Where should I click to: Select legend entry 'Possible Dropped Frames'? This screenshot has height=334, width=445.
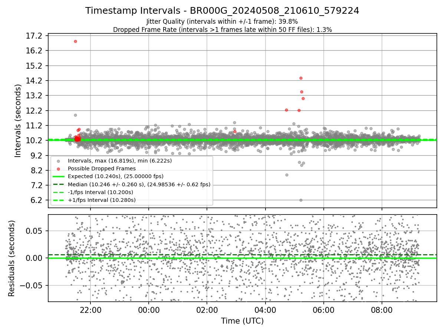pyautogui.click(x=102, y=168)
